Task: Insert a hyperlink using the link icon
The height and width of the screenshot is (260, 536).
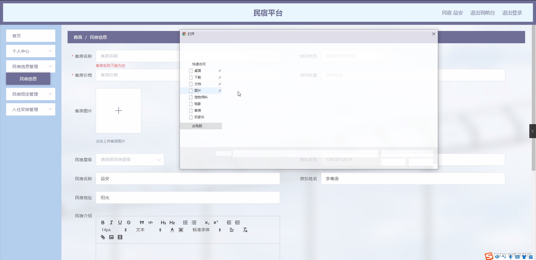Action: click(103, 237)
